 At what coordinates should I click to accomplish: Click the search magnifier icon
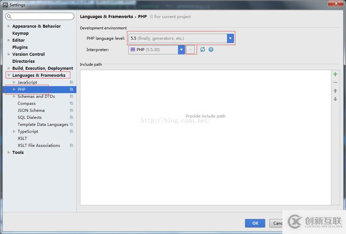pyautogui.click(x=9, y=16)
